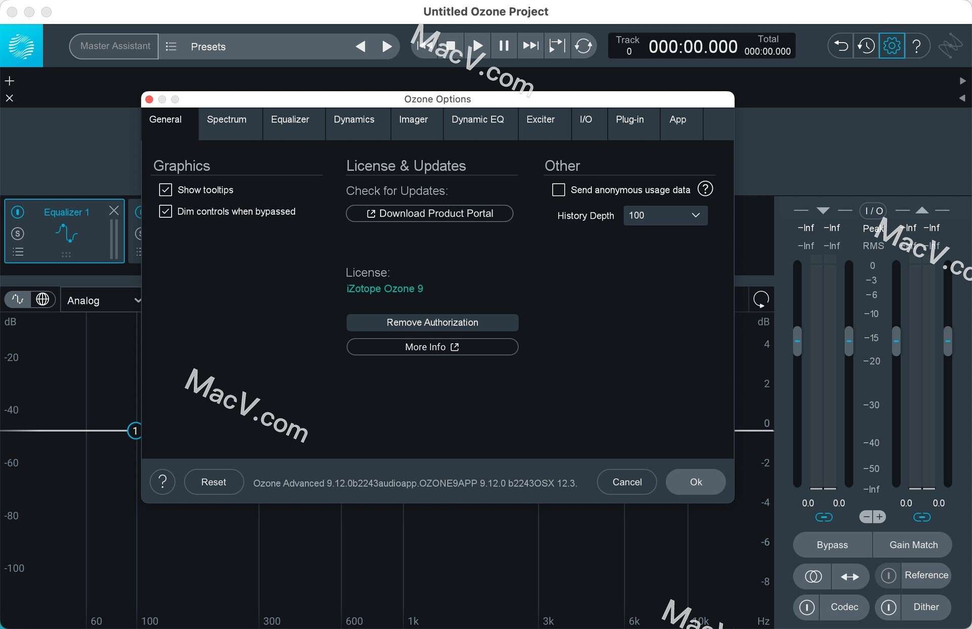The width and height of the screenshot is (972, 629).
Task: Open the preset list icon
Action: pos(171,47)
